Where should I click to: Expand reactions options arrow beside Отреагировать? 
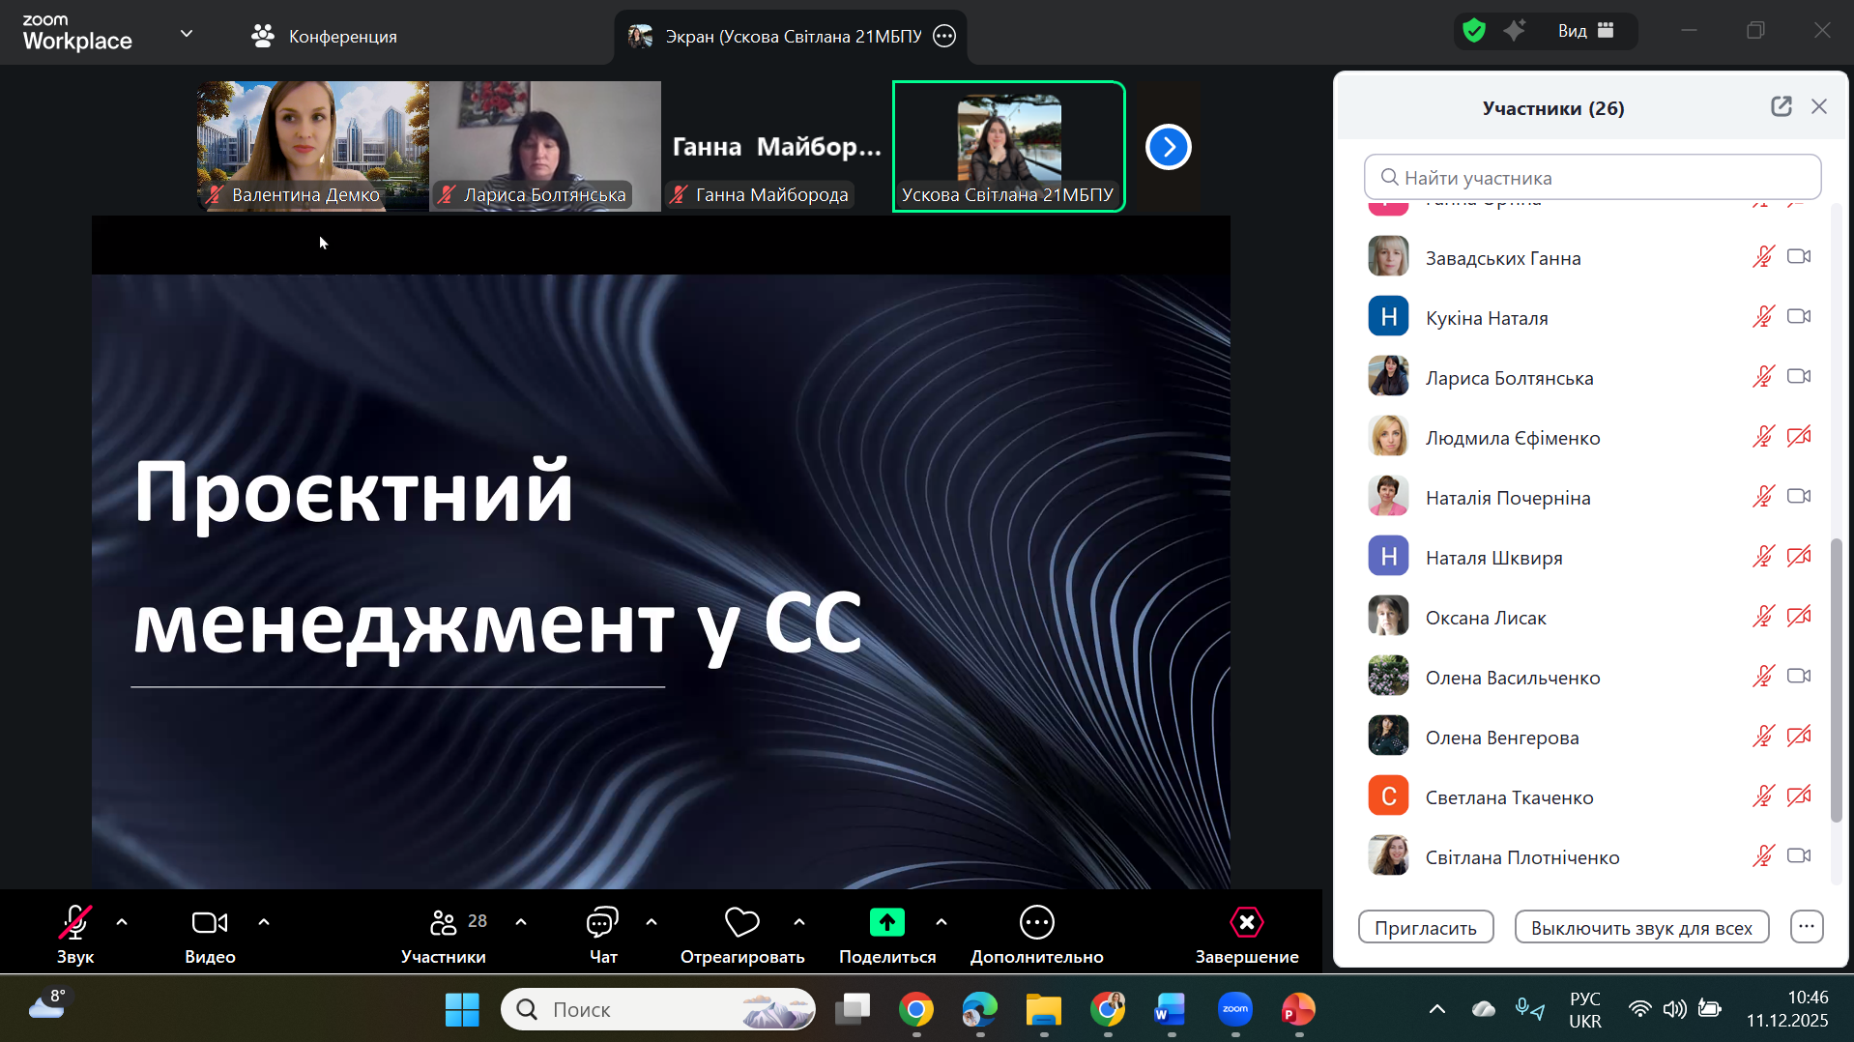pos(799,922)
